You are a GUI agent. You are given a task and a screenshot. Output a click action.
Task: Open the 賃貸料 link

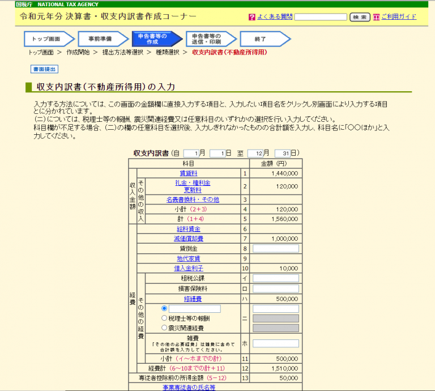click(189, 173)
